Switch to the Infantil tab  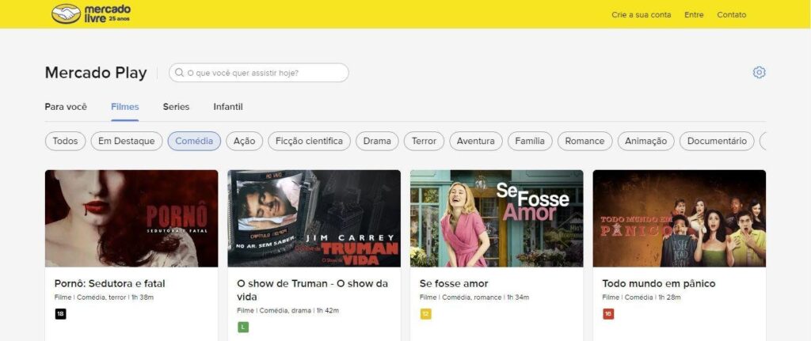tap(228, 107)
